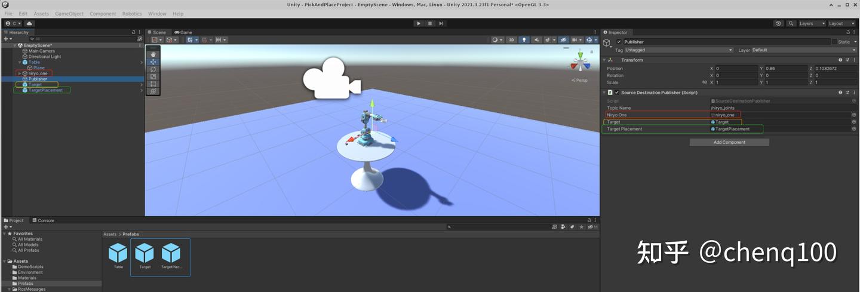
Task: Toggle Source Destination Publisher script enabled checkbox
Action: pyautogui.click(x=617, y=93)
